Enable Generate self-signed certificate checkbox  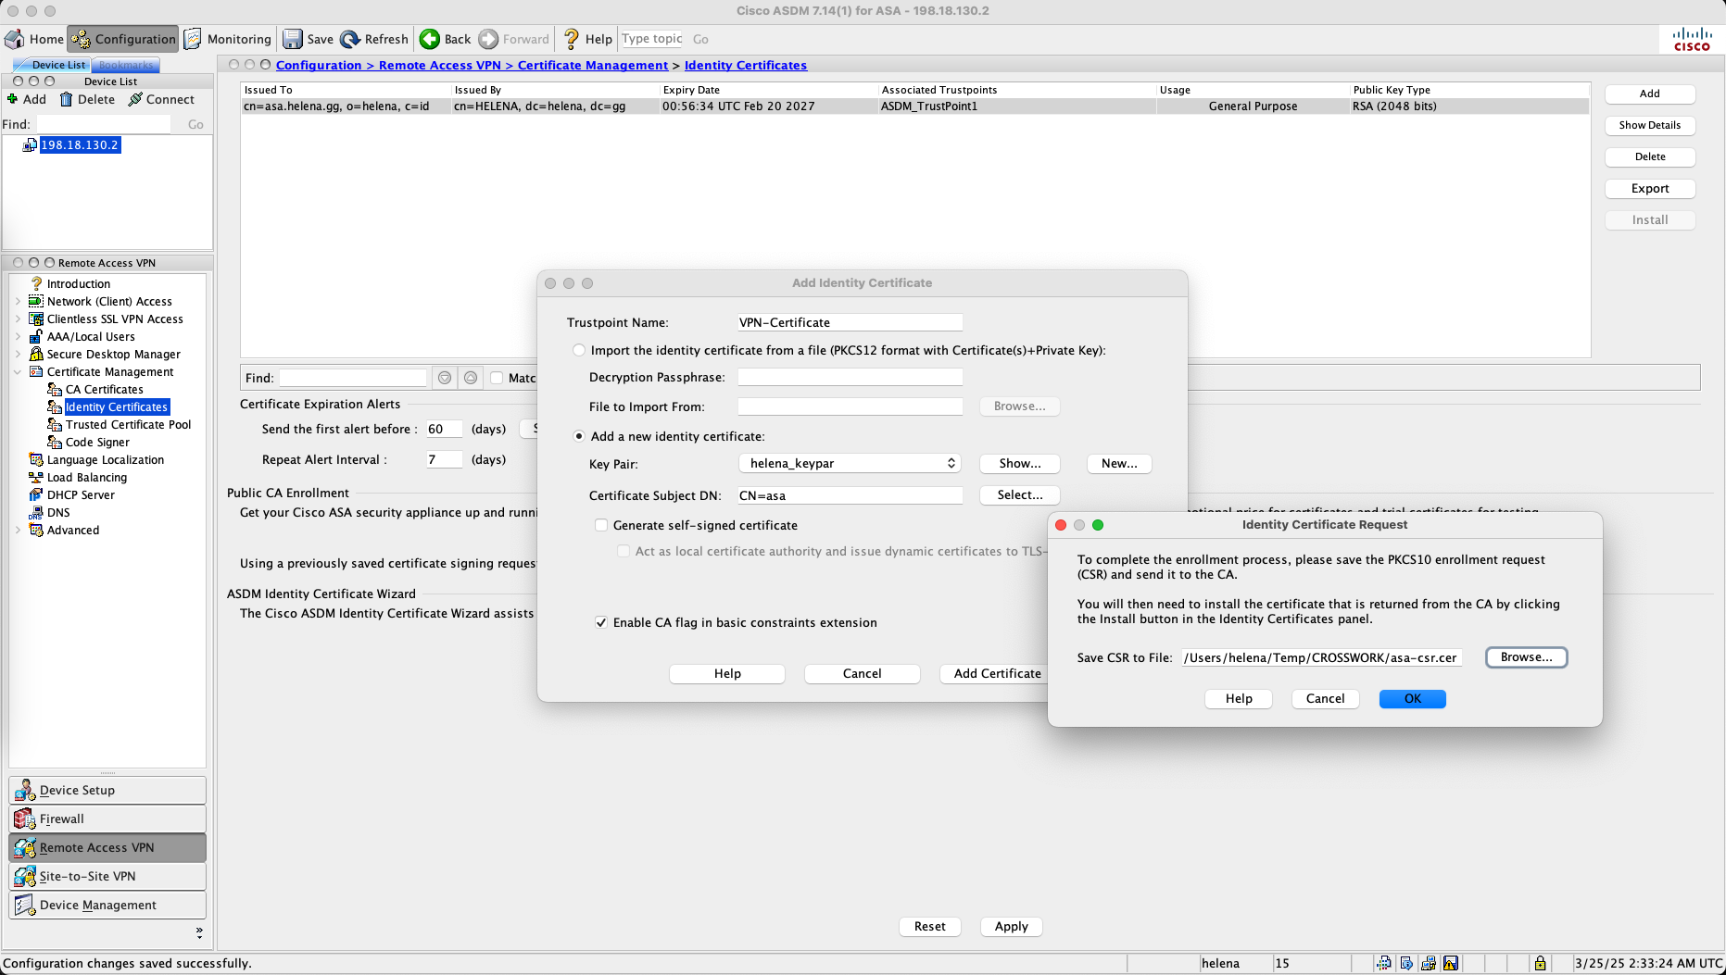pyautogui.click(x=601, y=525)
